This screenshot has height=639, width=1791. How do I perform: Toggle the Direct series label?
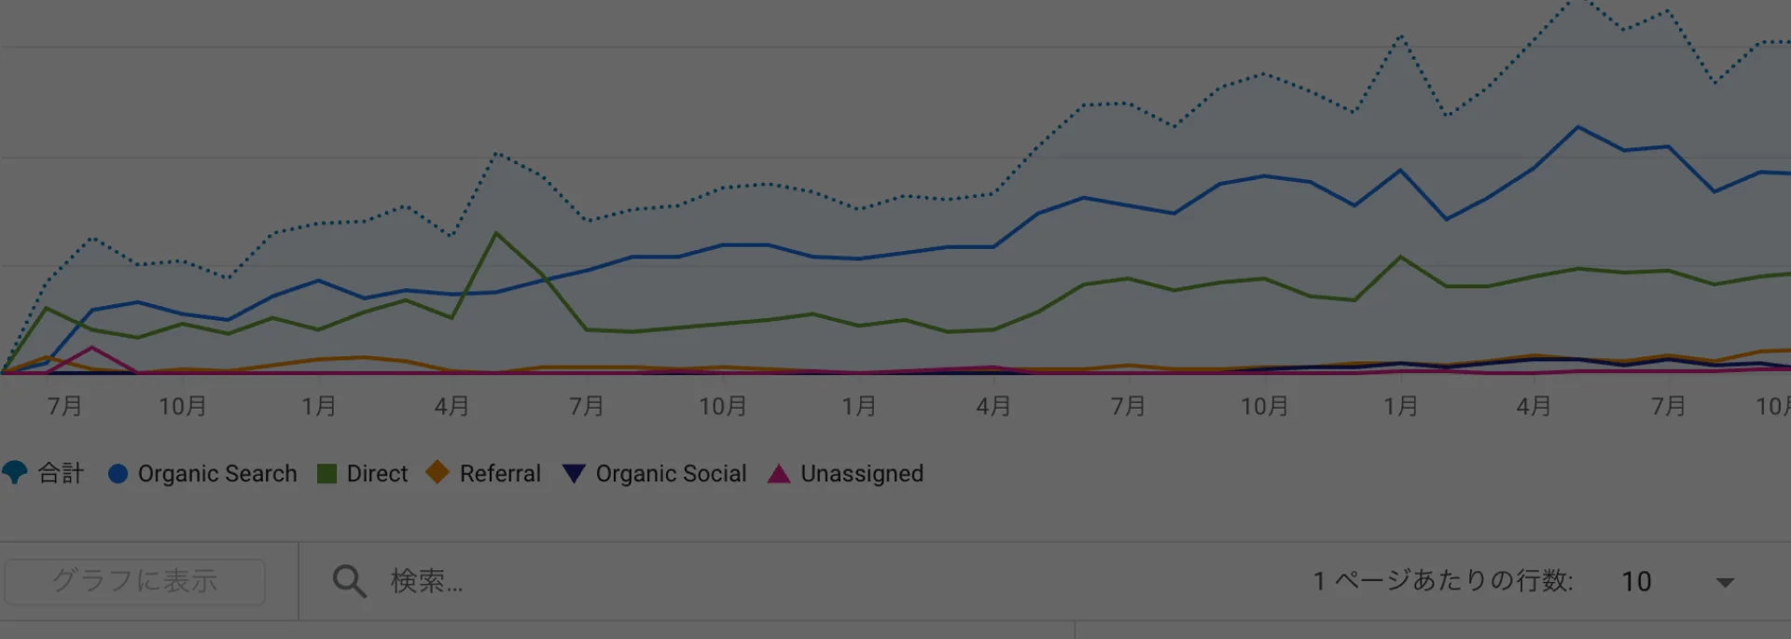(x=377, y=474)
